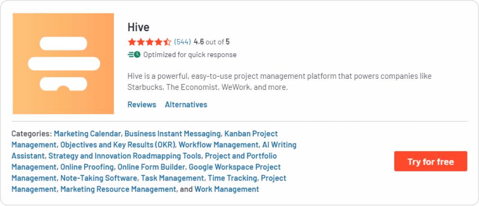Open the (544) reviews count link
479x206 pixels.
pyautogui.click(x=182, y=42)
